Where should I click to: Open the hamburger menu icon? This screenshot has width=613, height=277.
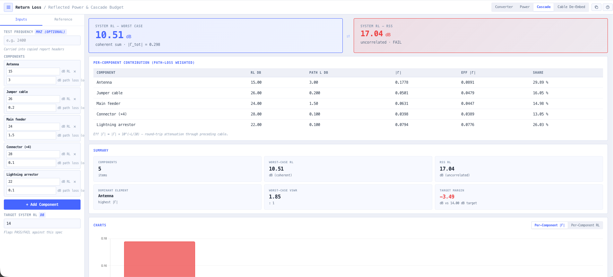pos(8,7)
